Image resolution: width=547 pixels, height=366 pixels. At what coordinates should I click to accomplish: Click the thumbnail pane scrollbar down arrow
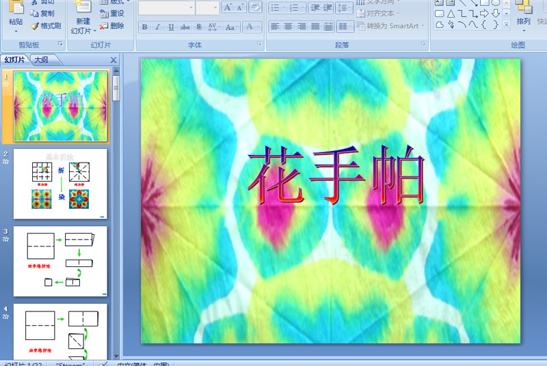[116, 356]
